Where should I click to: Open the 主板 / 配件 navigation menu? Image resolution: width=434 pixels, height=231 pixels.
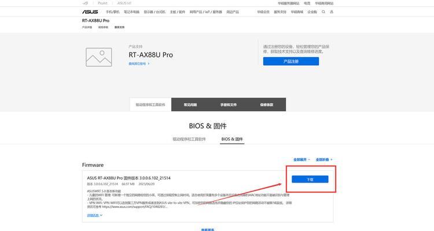[178, 12]
